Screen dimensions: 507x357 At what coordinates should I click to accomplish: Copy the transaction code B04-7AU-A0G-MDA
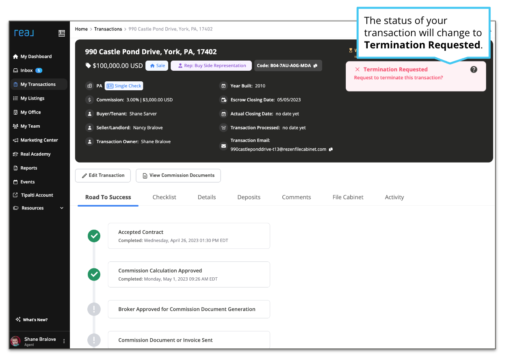tap(315, 66)
